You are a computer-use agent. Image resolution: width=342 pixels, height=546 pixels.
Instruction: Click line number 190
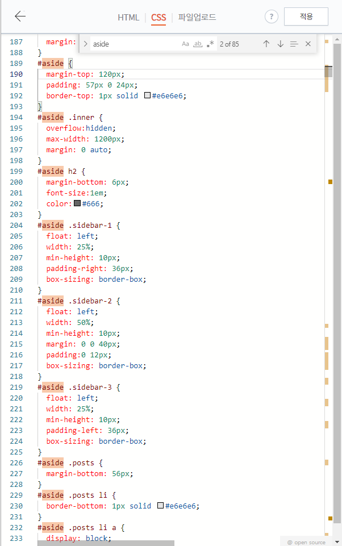(16, 74)
